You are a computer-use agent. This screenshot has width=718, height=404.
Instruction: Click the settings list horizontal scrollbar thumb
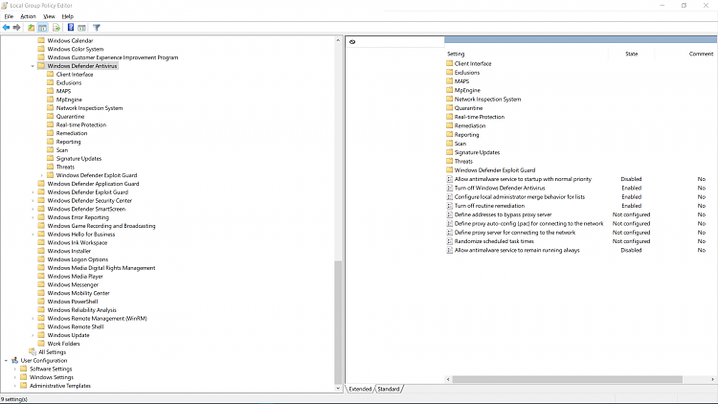pos(568,379)
